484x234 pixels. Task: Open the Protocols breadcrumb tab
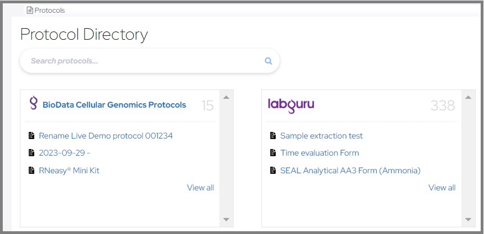pos(46,10)
